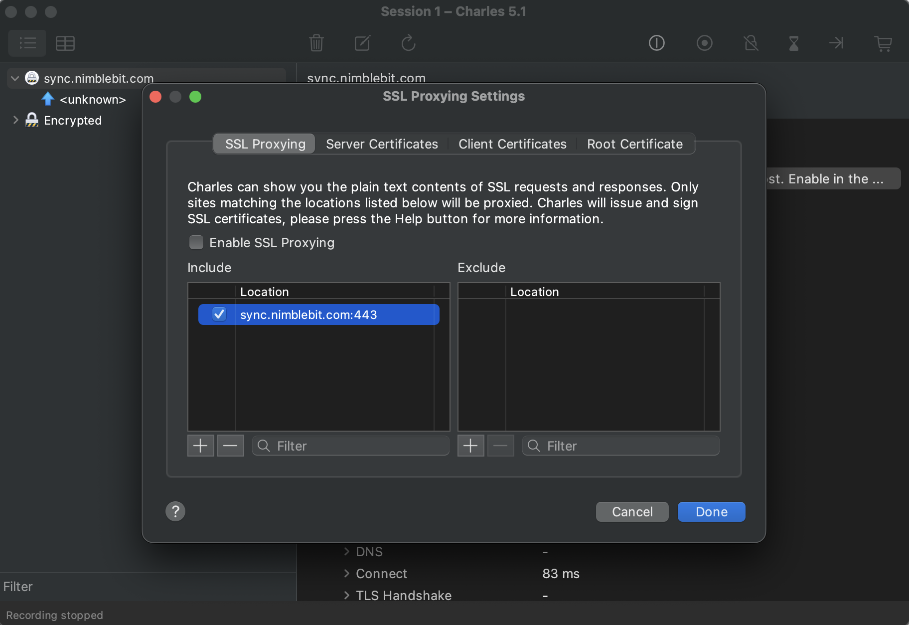Click the Compose edit pencil icon
The image size is (909, 625).
(362, 43)
